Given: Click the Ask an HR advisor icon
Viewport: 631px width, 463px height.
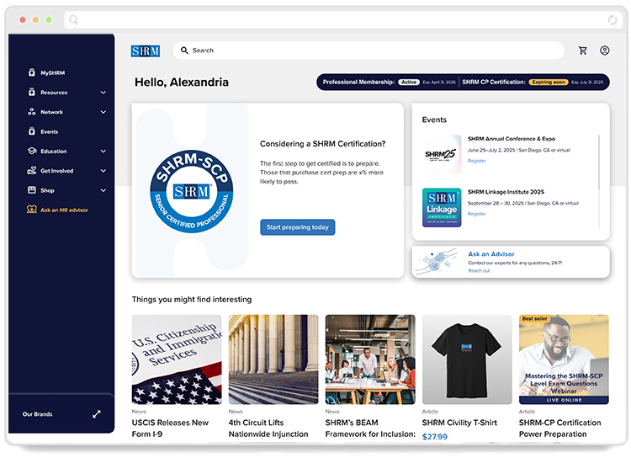Looking at the screenshot, I should [32, 210].
